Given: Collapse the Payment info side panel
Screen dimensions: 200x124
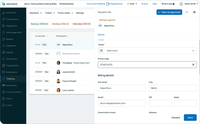Looking at the screenshot, I should point(194,12).
